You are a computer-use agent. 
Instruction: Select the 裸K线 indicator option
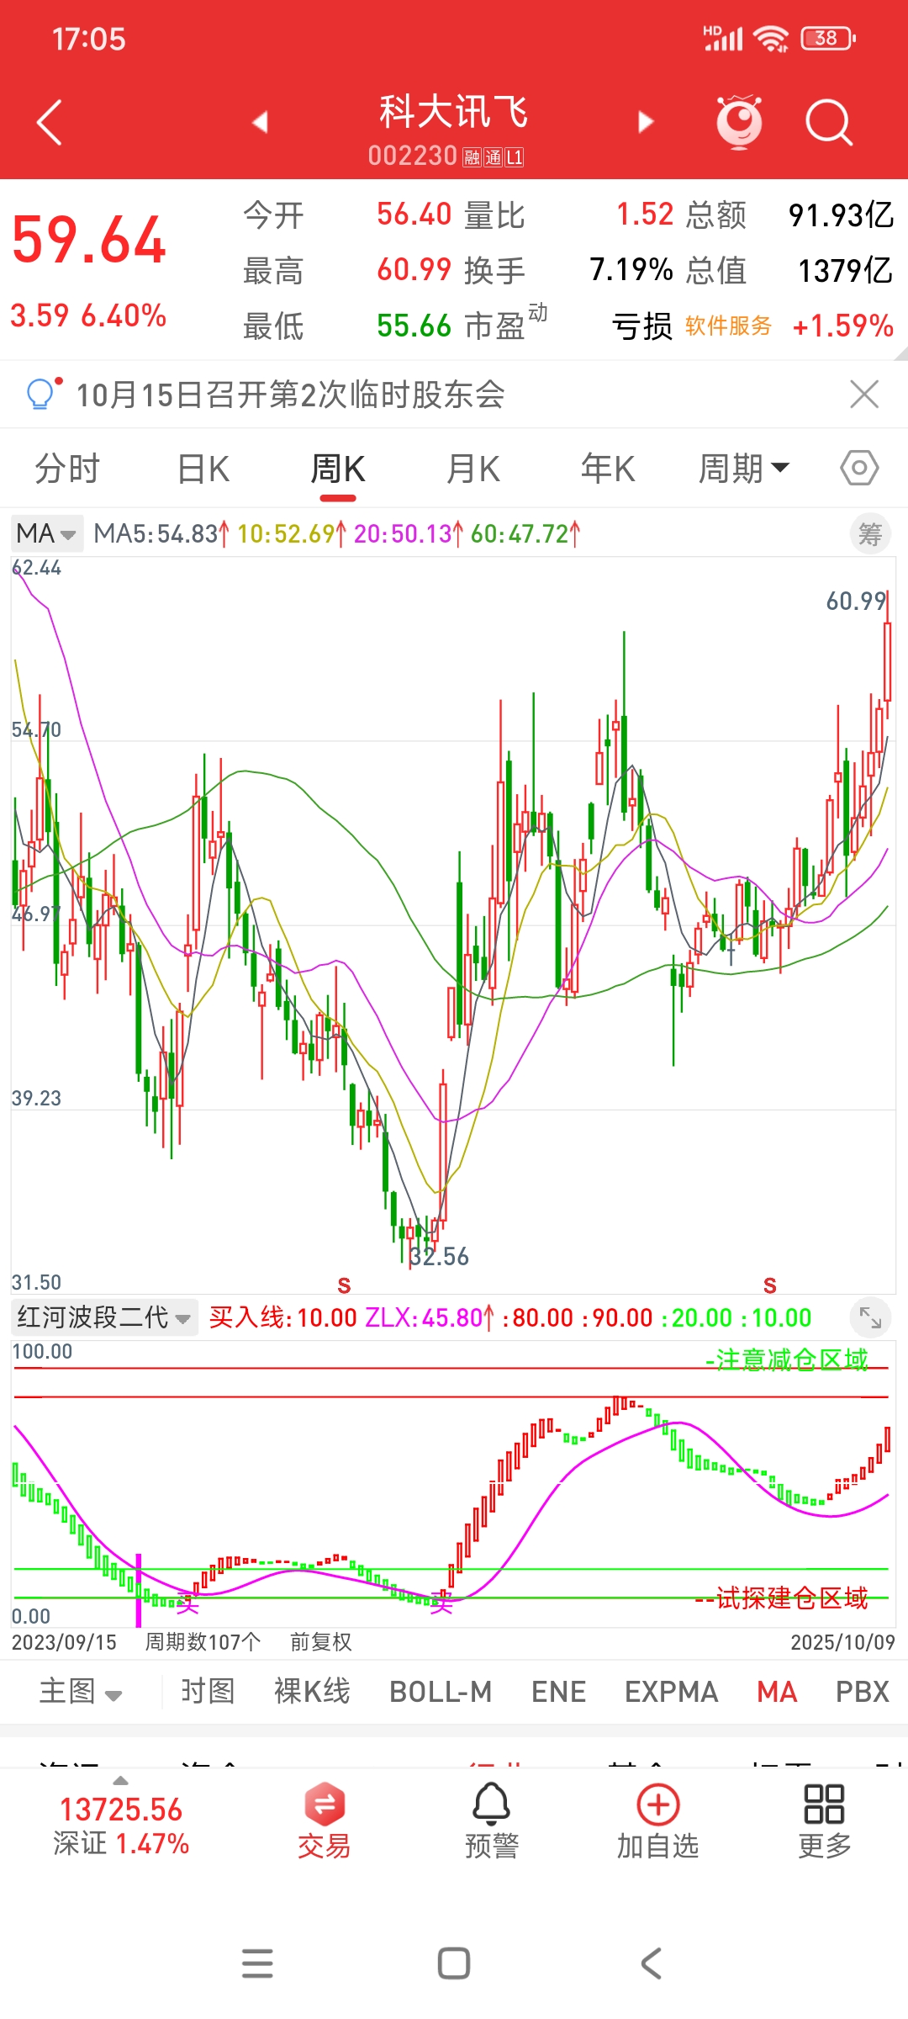point(312,1692)
